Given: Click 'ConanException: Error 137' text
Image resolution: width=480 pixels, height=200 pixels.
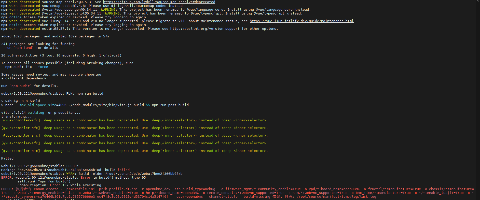Looking at the screenshot, I should click(59, 185).
